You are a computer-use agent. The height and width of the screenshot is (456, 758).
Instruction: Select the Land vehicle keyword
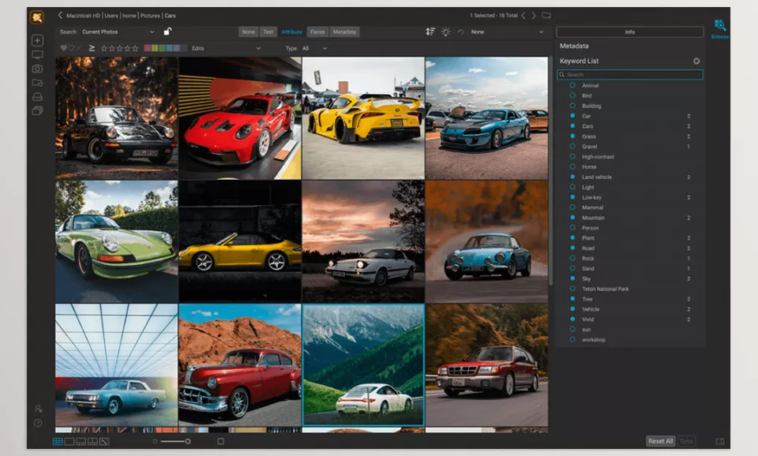(x=597, y=178)
